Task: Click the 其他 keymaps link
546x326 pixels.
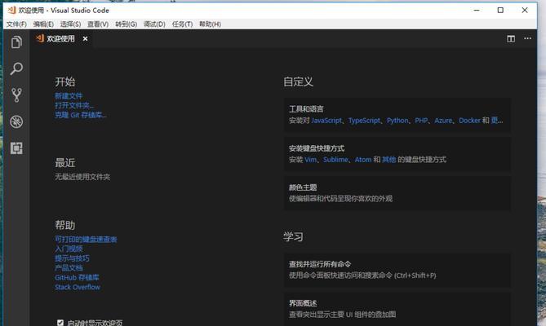Action: (389, 160)
